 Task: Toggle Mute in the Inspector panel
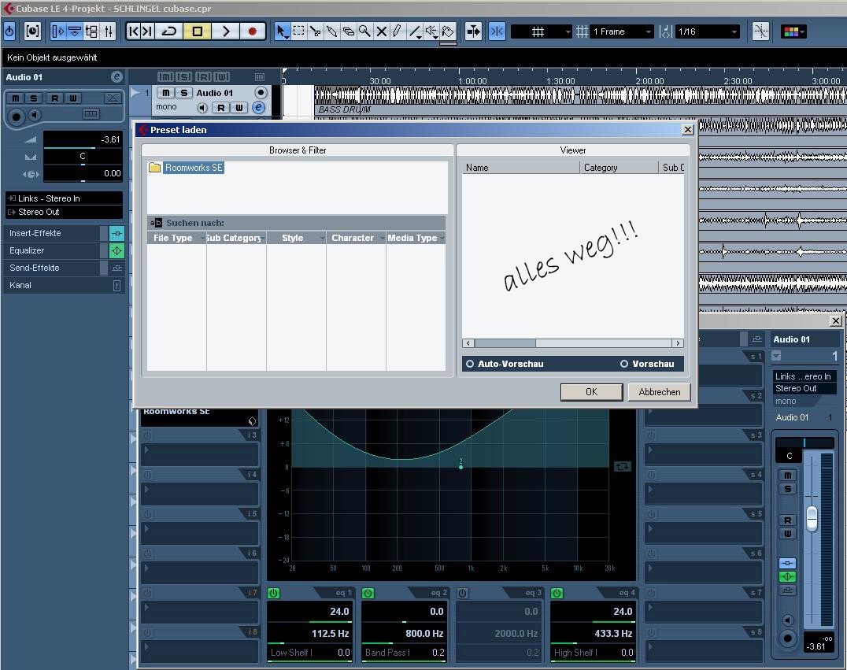(x=16, y=98)
